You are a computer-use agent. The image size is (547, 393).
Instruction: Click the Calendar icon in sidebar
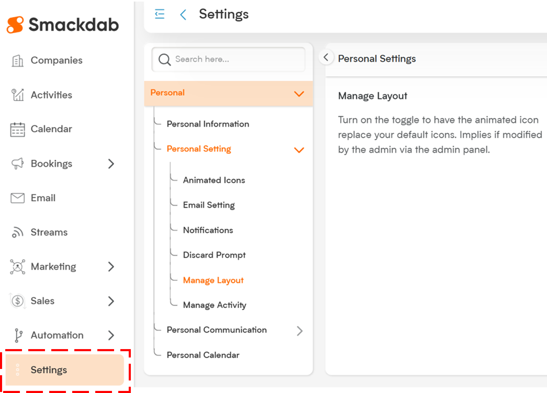[x=17, y=129]
